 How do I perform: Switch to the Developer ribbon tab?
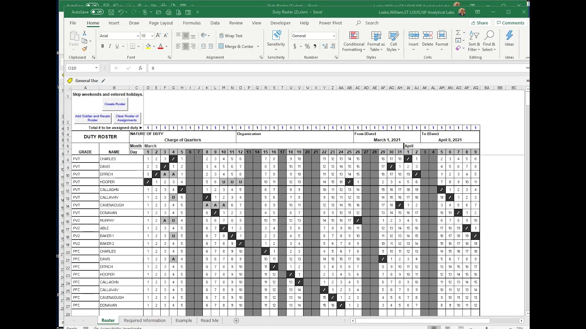click(280, 23)
